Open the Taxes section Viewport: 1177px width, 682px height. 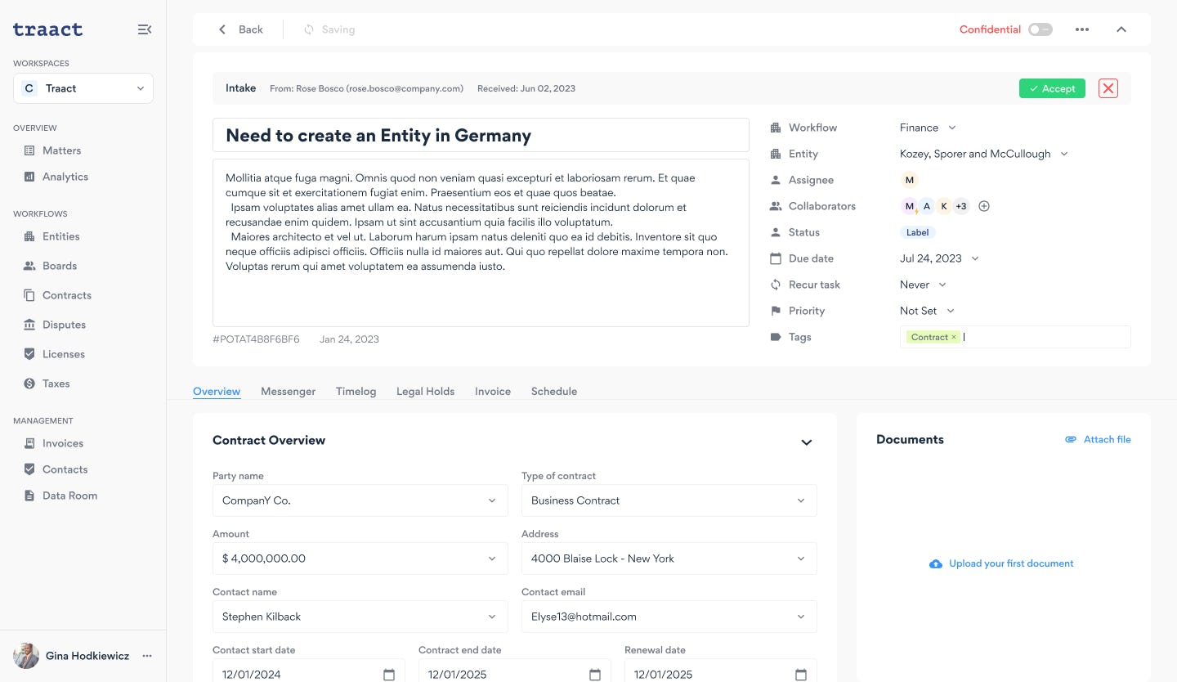[56, 384]
